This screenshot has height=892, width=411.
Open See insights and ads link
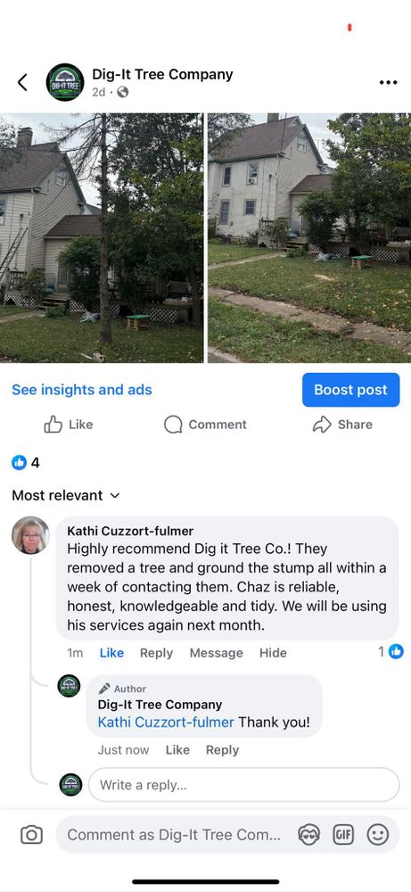[x=82, y=390]
